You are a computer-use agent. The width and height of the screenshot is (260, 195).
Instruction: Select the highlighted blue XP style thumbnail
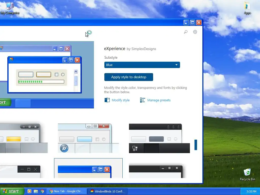click(88, 168)
